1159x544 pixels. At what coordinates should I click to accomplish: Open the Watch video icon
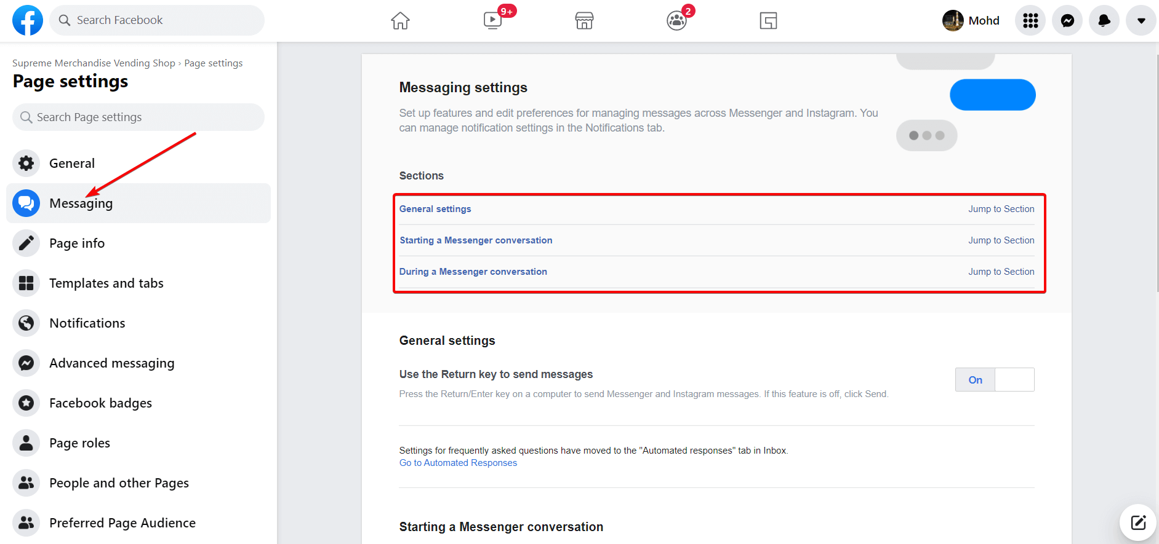492,20
